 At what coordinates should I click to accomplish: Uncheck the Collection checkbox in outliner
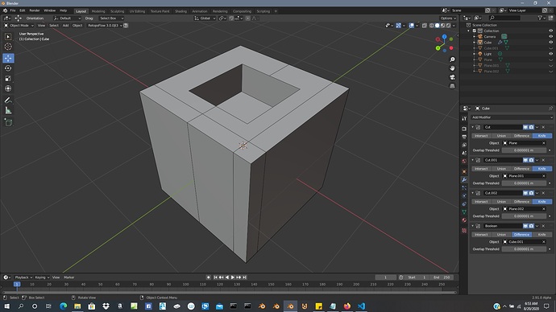click(x=475, y=31)
